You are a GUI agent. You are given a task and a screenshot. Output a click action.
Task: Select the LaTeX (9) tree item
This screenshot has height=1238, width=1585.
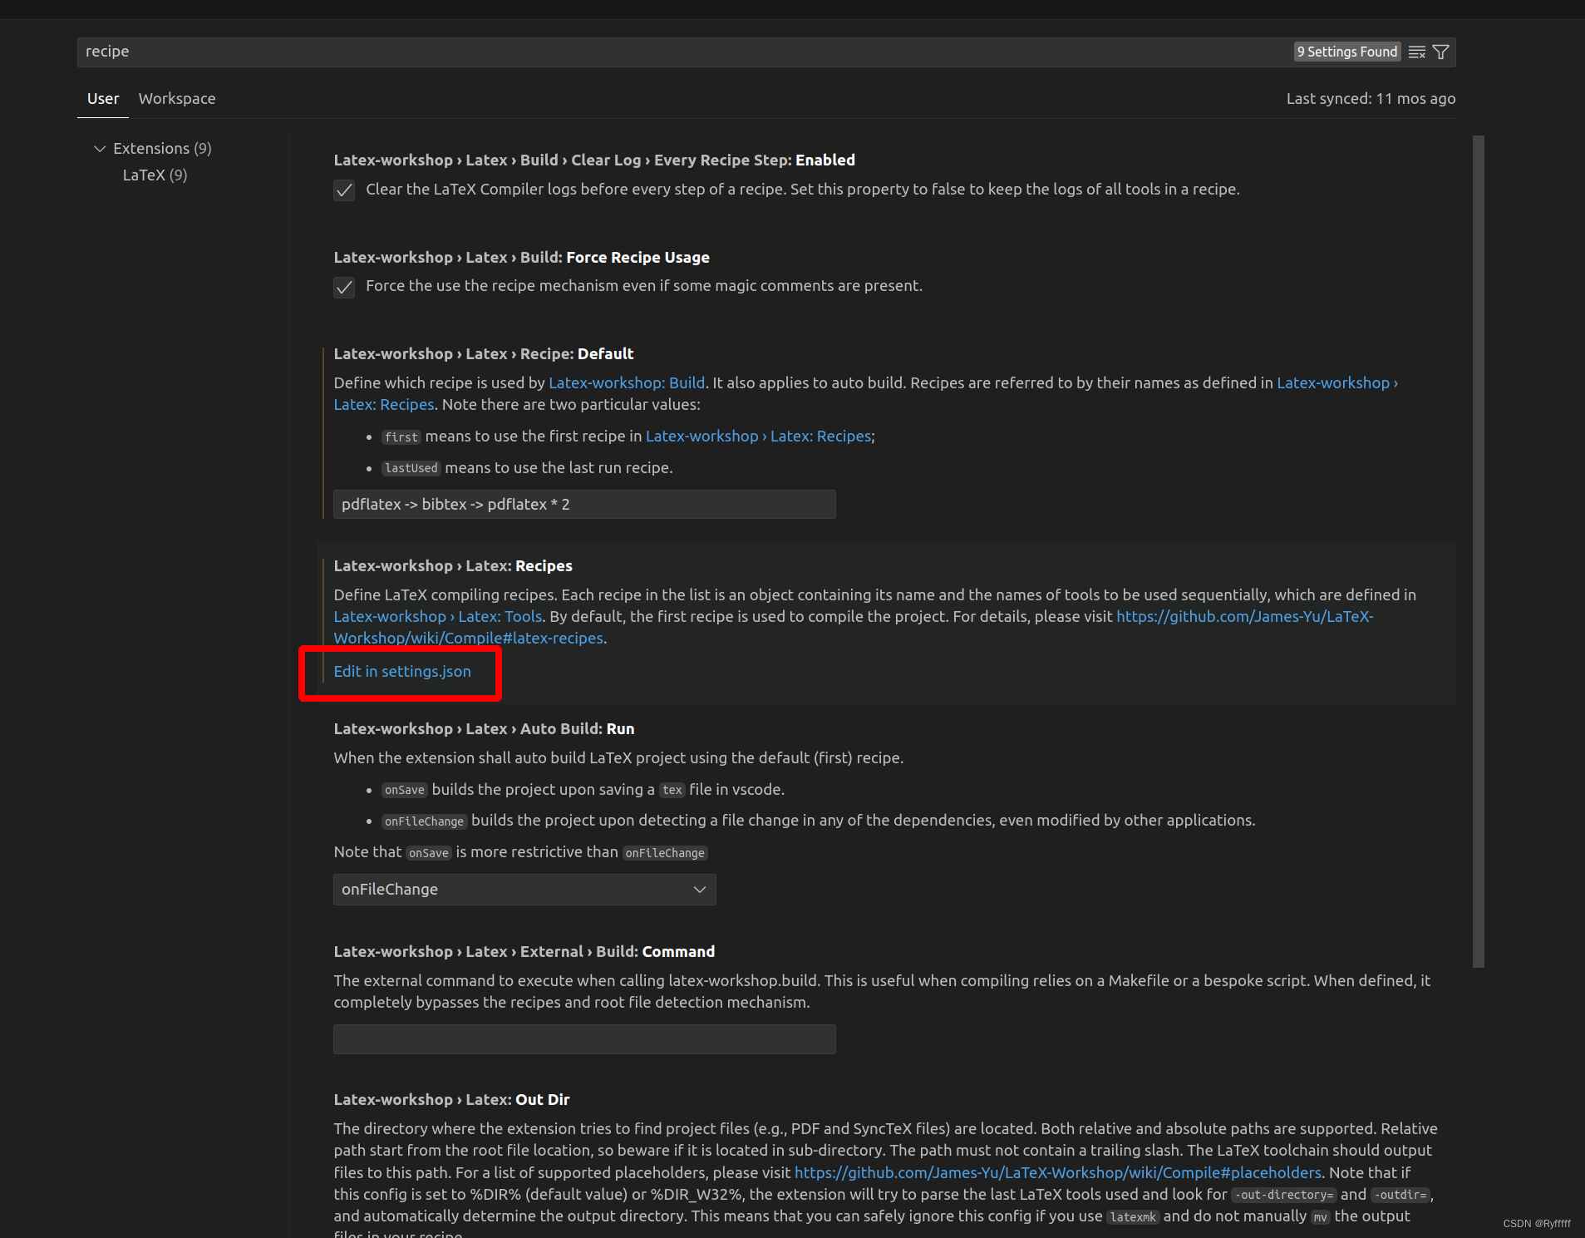click(x=155, y=175)
